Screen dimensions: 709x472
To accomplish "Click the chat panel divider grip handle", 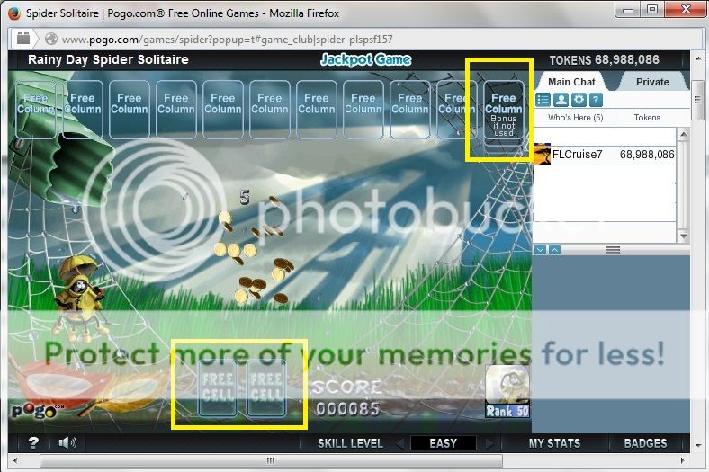I will pyautogui.click(x=613, y=250).
